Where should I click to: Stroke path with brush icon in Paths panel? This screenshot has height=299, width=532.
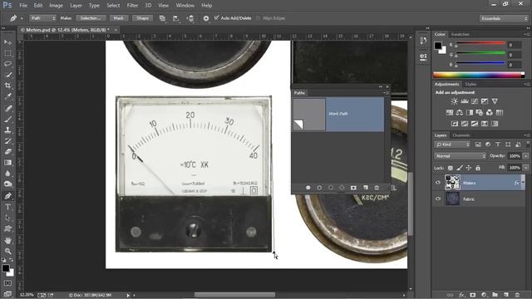[x=319, y=188]
